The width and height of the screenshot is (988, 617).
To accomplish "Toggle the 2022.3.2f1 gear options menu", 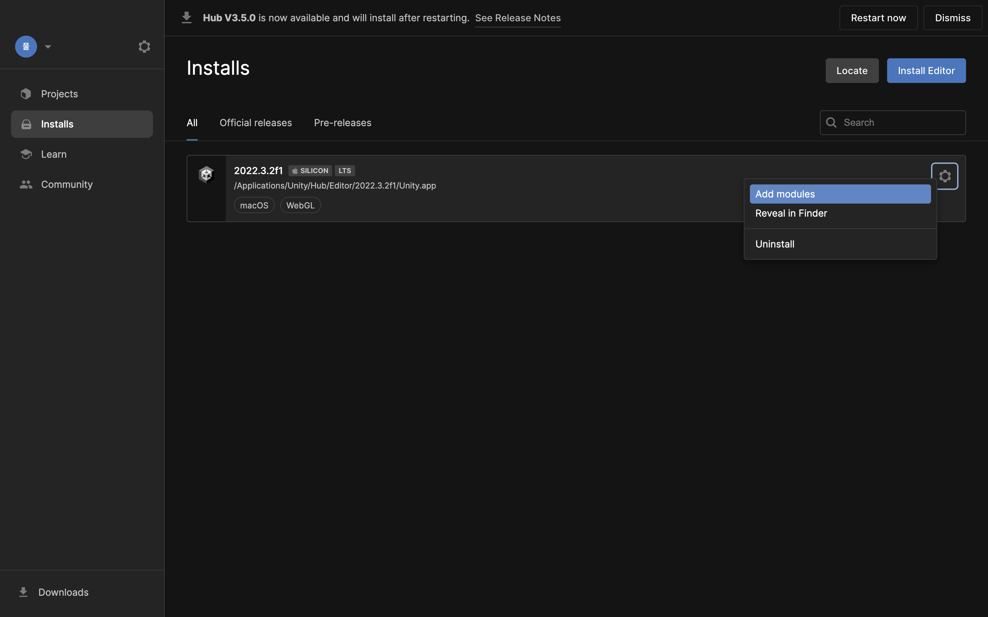I will tap(945, 176).
